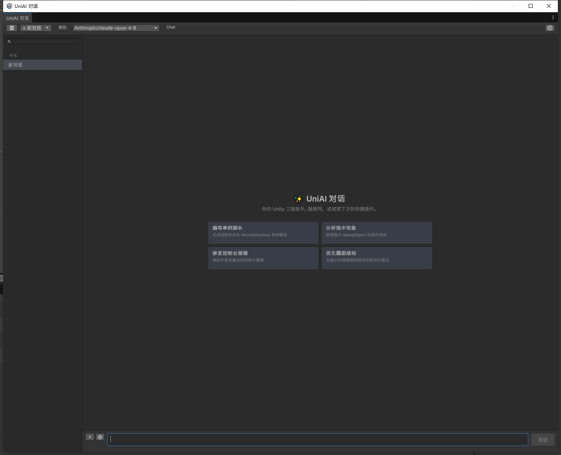
Task: Maximize the UniAI 对话 window
Action: [531, 6]
